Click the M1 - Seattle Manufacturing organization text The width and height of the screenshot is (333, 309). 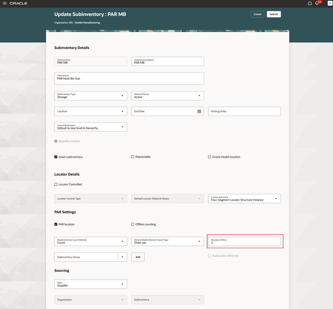(x=84, y=22)
